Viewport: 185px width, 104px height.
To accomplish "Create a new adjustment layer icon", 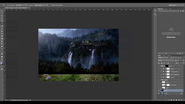I will point(174,100).
